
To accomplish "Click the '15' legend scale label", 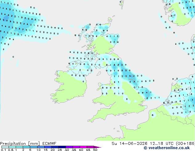I will click(x=46, y=150).
